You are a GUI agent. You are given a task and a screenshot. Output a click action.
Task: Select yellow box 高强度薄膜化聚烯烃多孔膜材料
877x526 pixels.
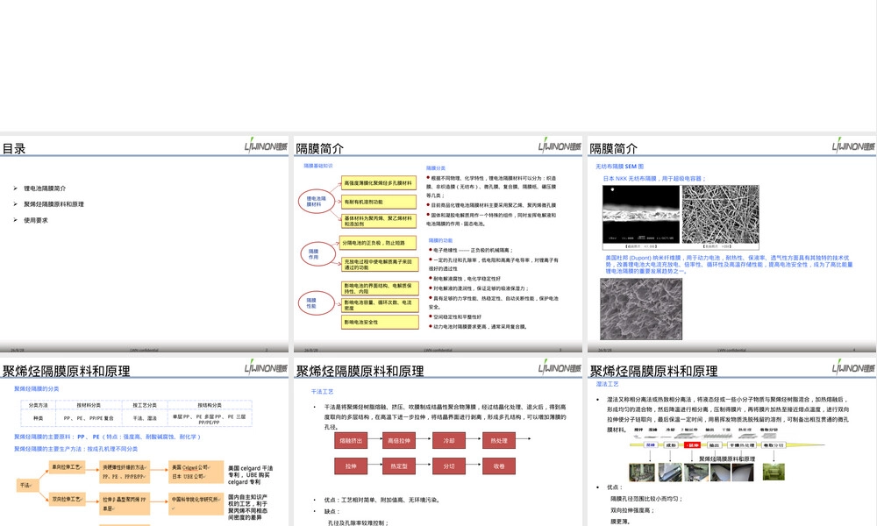tap(379, 183)
